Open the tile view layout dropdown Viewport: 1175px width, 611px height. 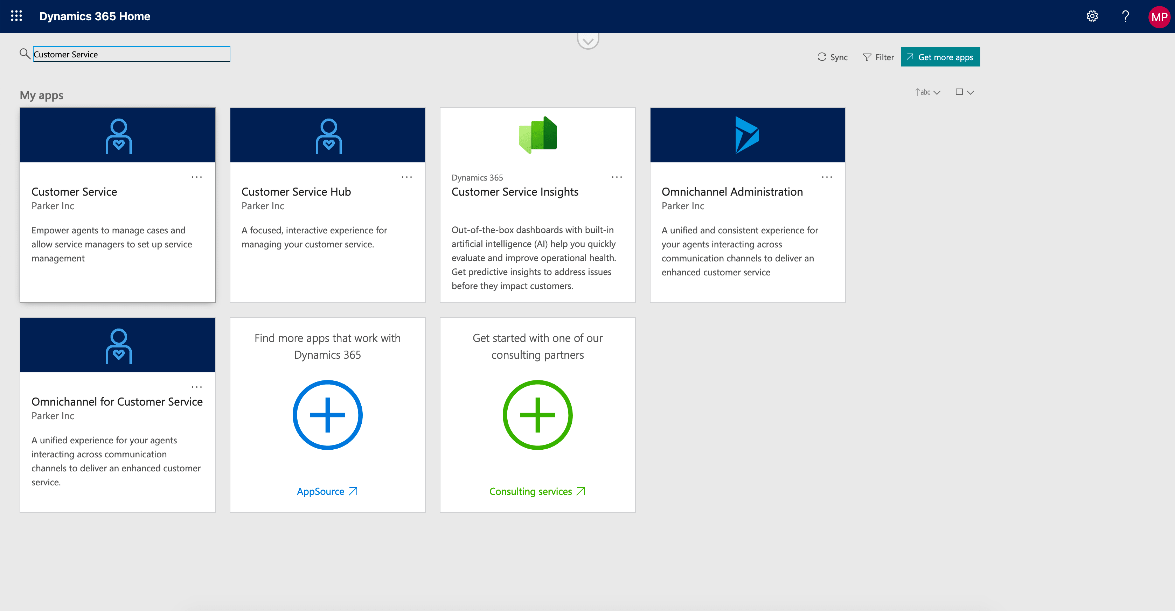965,92
